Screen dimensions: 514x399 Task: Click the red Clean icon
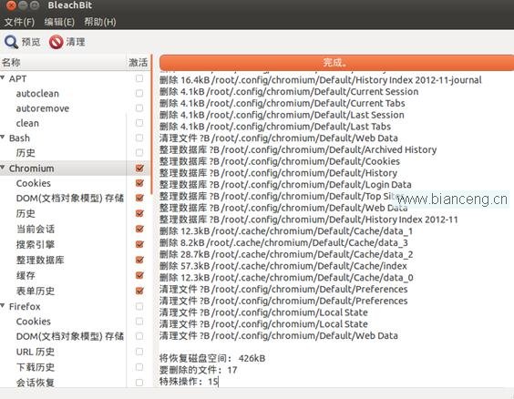(57, 42)
